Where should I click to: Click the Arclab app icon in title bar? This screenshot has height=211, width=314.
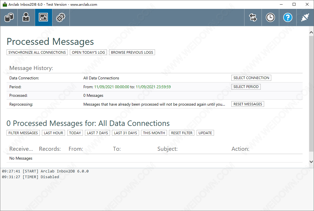pos(5,4)
